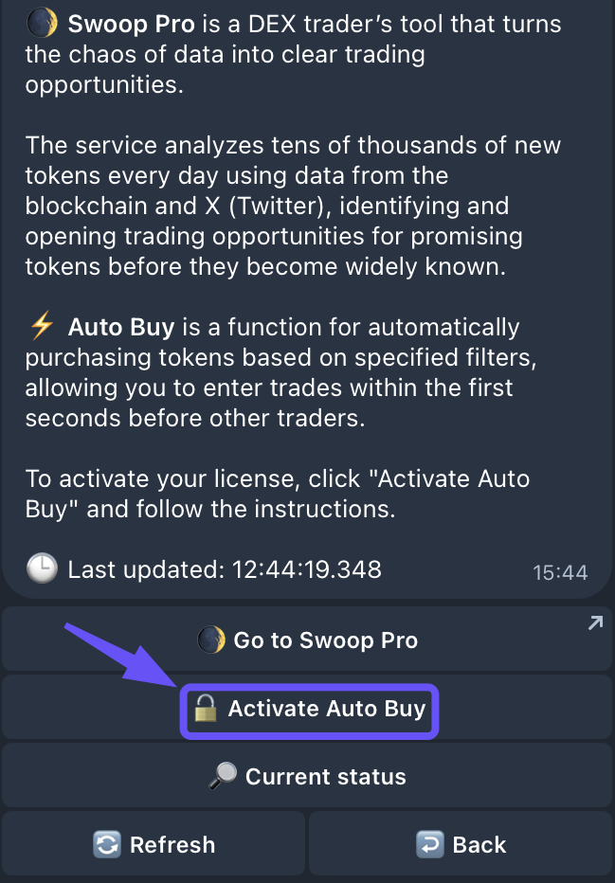
Task: Go back using the Back button label
Action: [x=479, y=845]
